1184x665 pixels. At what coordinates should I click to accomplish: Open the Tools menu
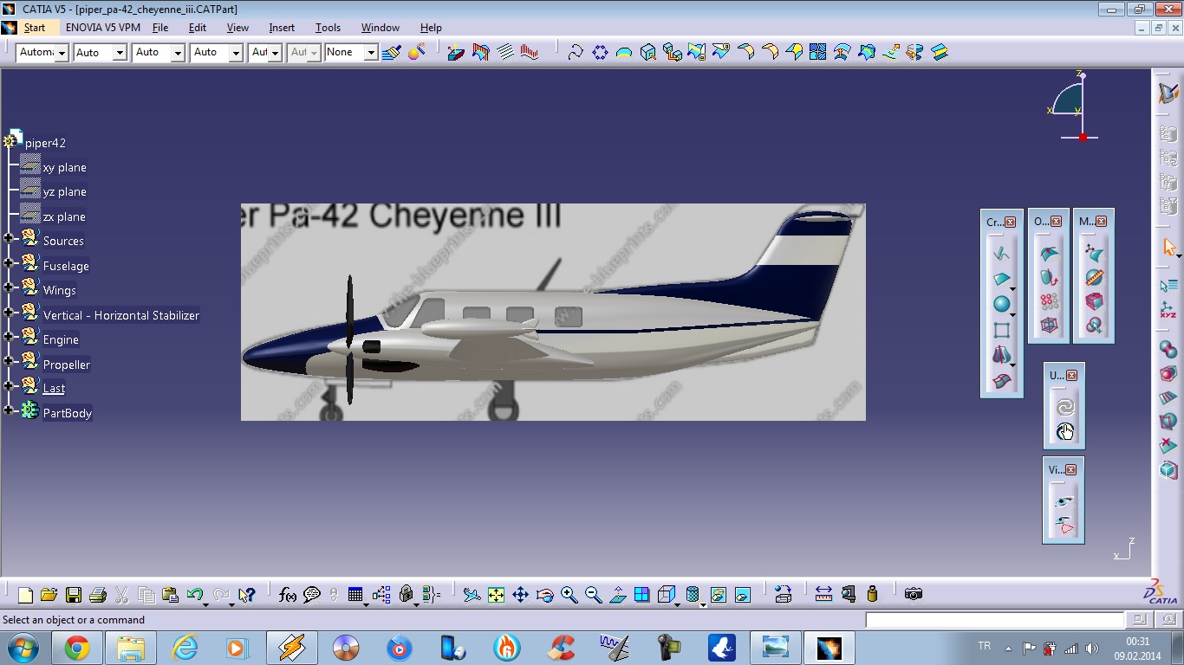(x=328, y=28)
